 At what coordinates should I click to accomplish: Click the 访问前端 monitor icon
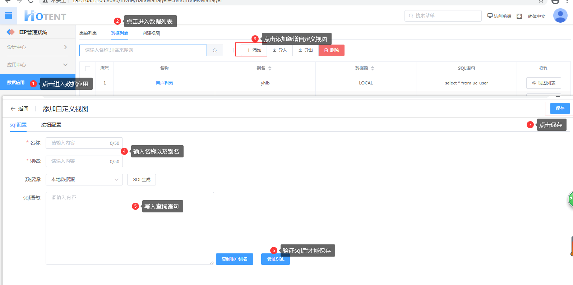490,16
